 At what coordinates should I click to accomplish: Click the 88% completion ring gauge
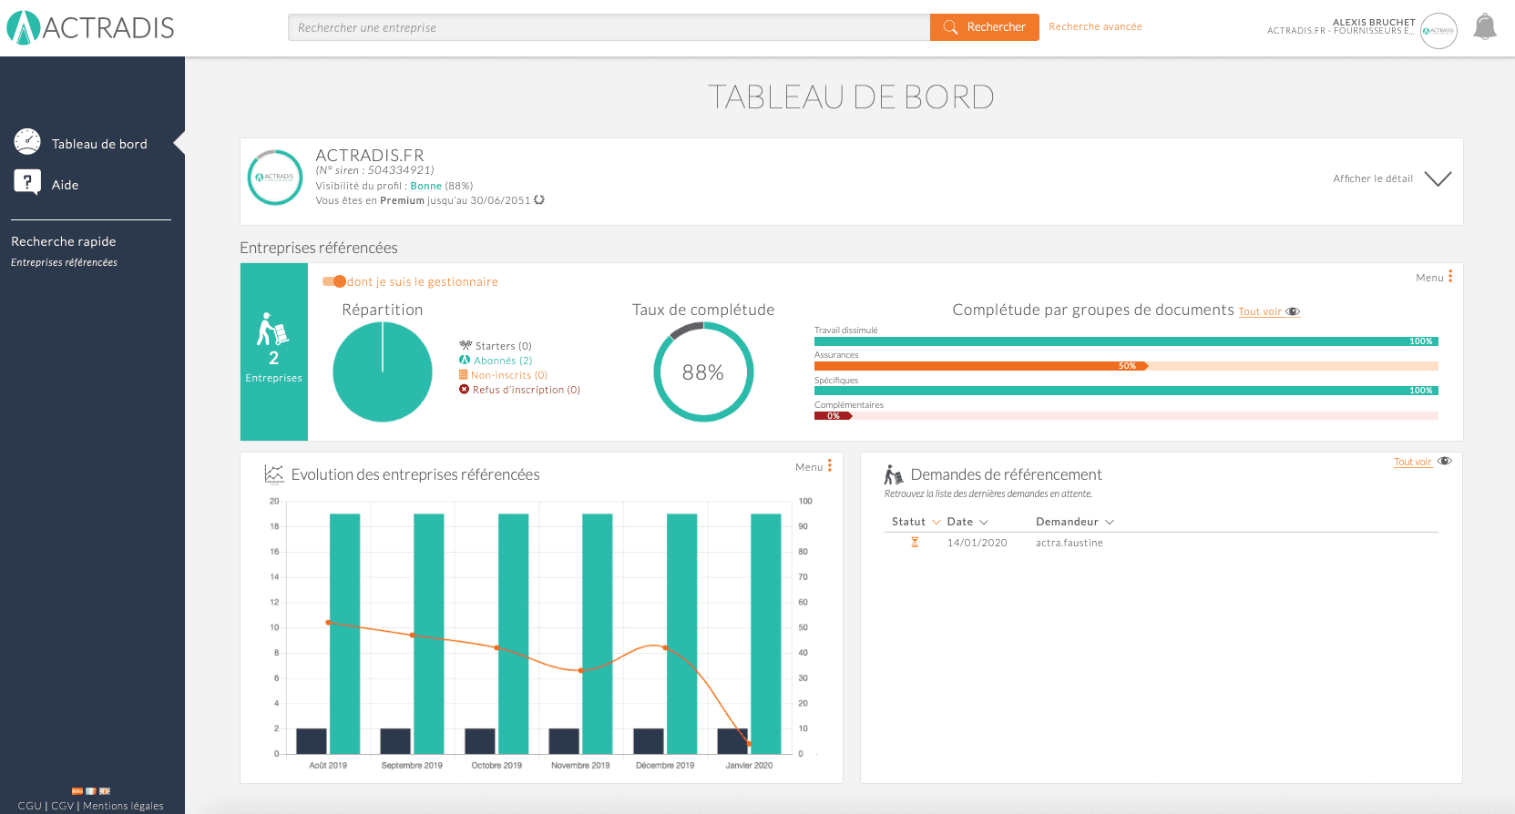point(703,371)
